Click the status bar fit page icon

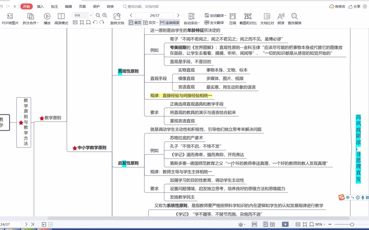305,224
